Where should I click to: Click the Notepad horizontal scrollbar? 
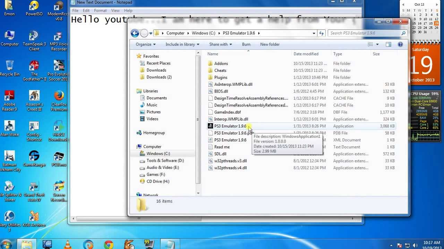139,219
